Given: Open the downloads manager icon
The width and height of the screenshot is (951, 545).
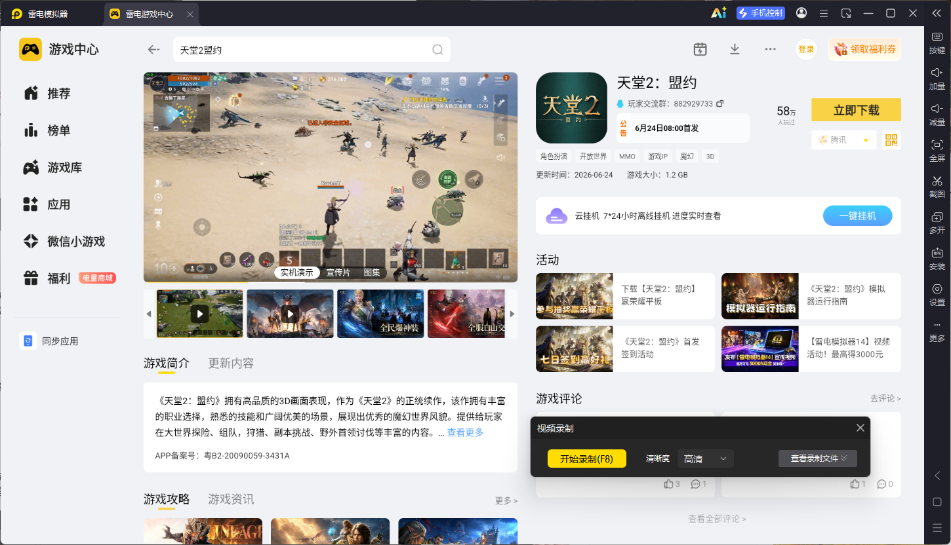Looking at the screenshot, I should pos(735,49).
